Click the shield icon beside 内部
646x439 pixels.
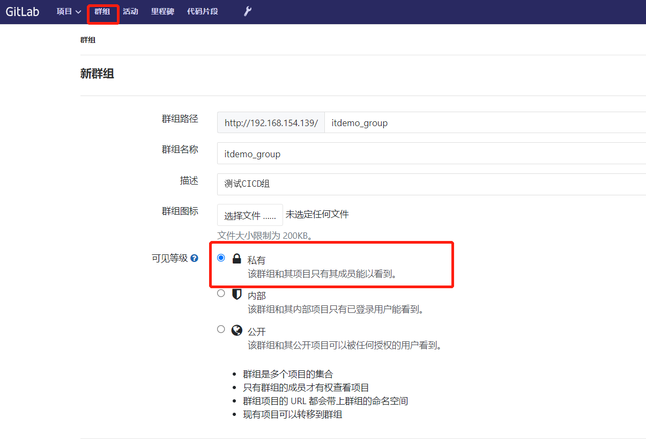pos(236,294)
